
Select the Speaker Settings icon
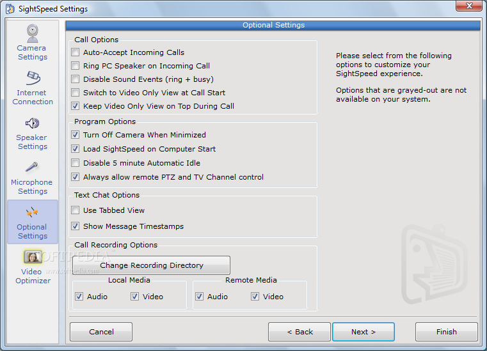point(32,123)
